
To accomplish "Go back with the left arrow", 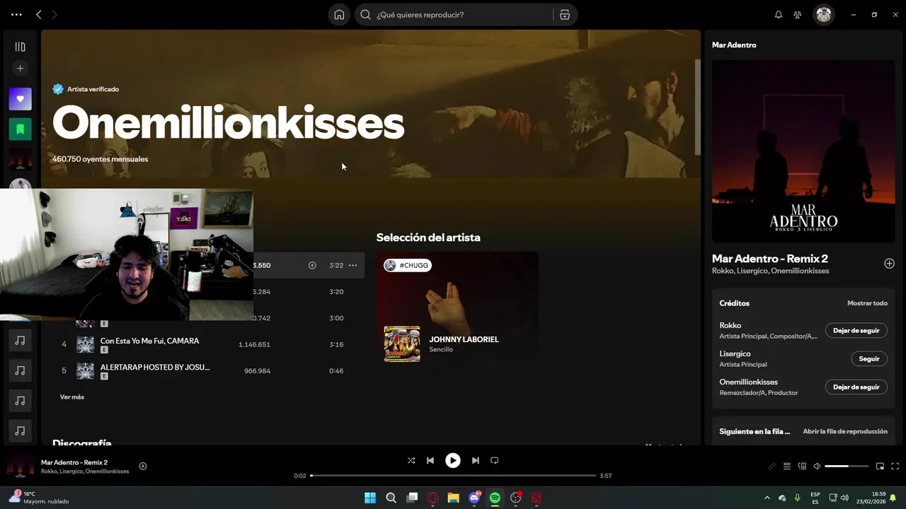I will pos(39,14).
